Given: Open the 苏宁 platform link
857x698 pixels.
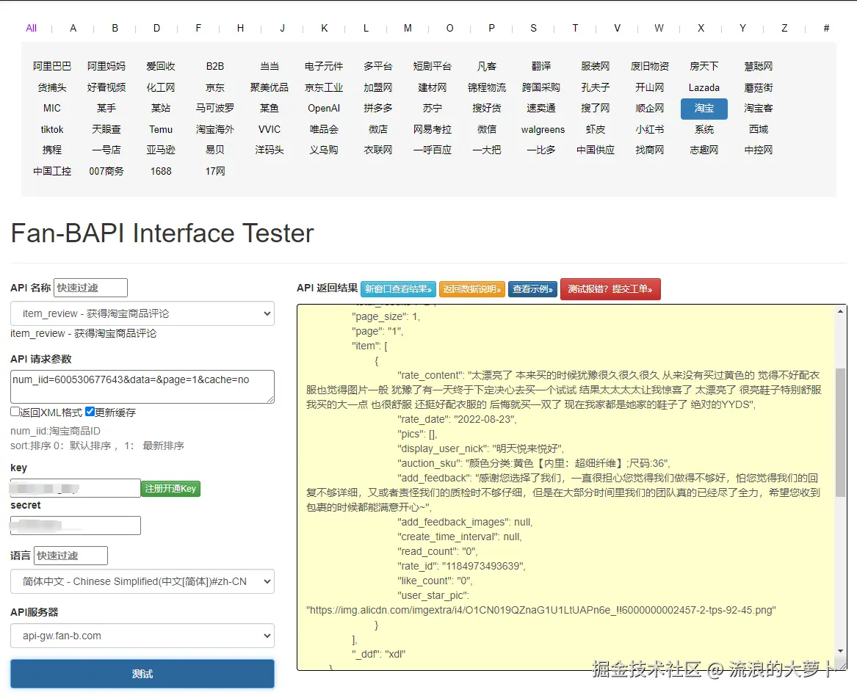Looking at the screenshot, I should (x=433, y=108).
